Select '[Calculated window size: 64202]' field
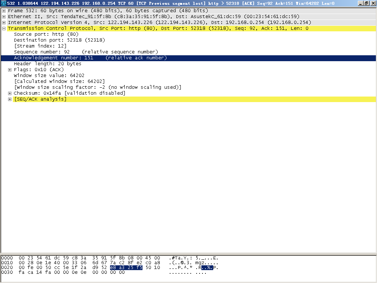Image resolution: width=377 pixels, height=283 pixels. tap(59, 81)
